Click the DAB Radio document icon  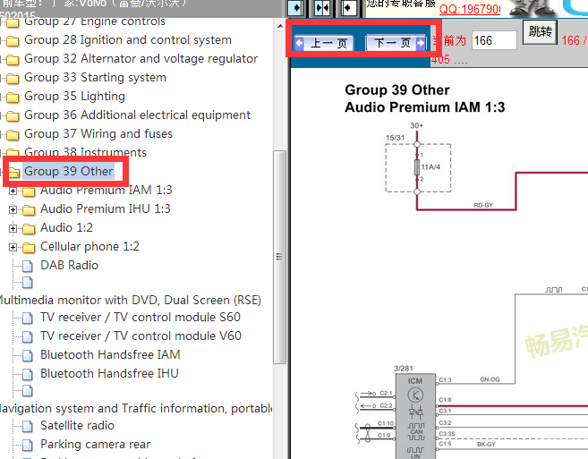point(28,266)
